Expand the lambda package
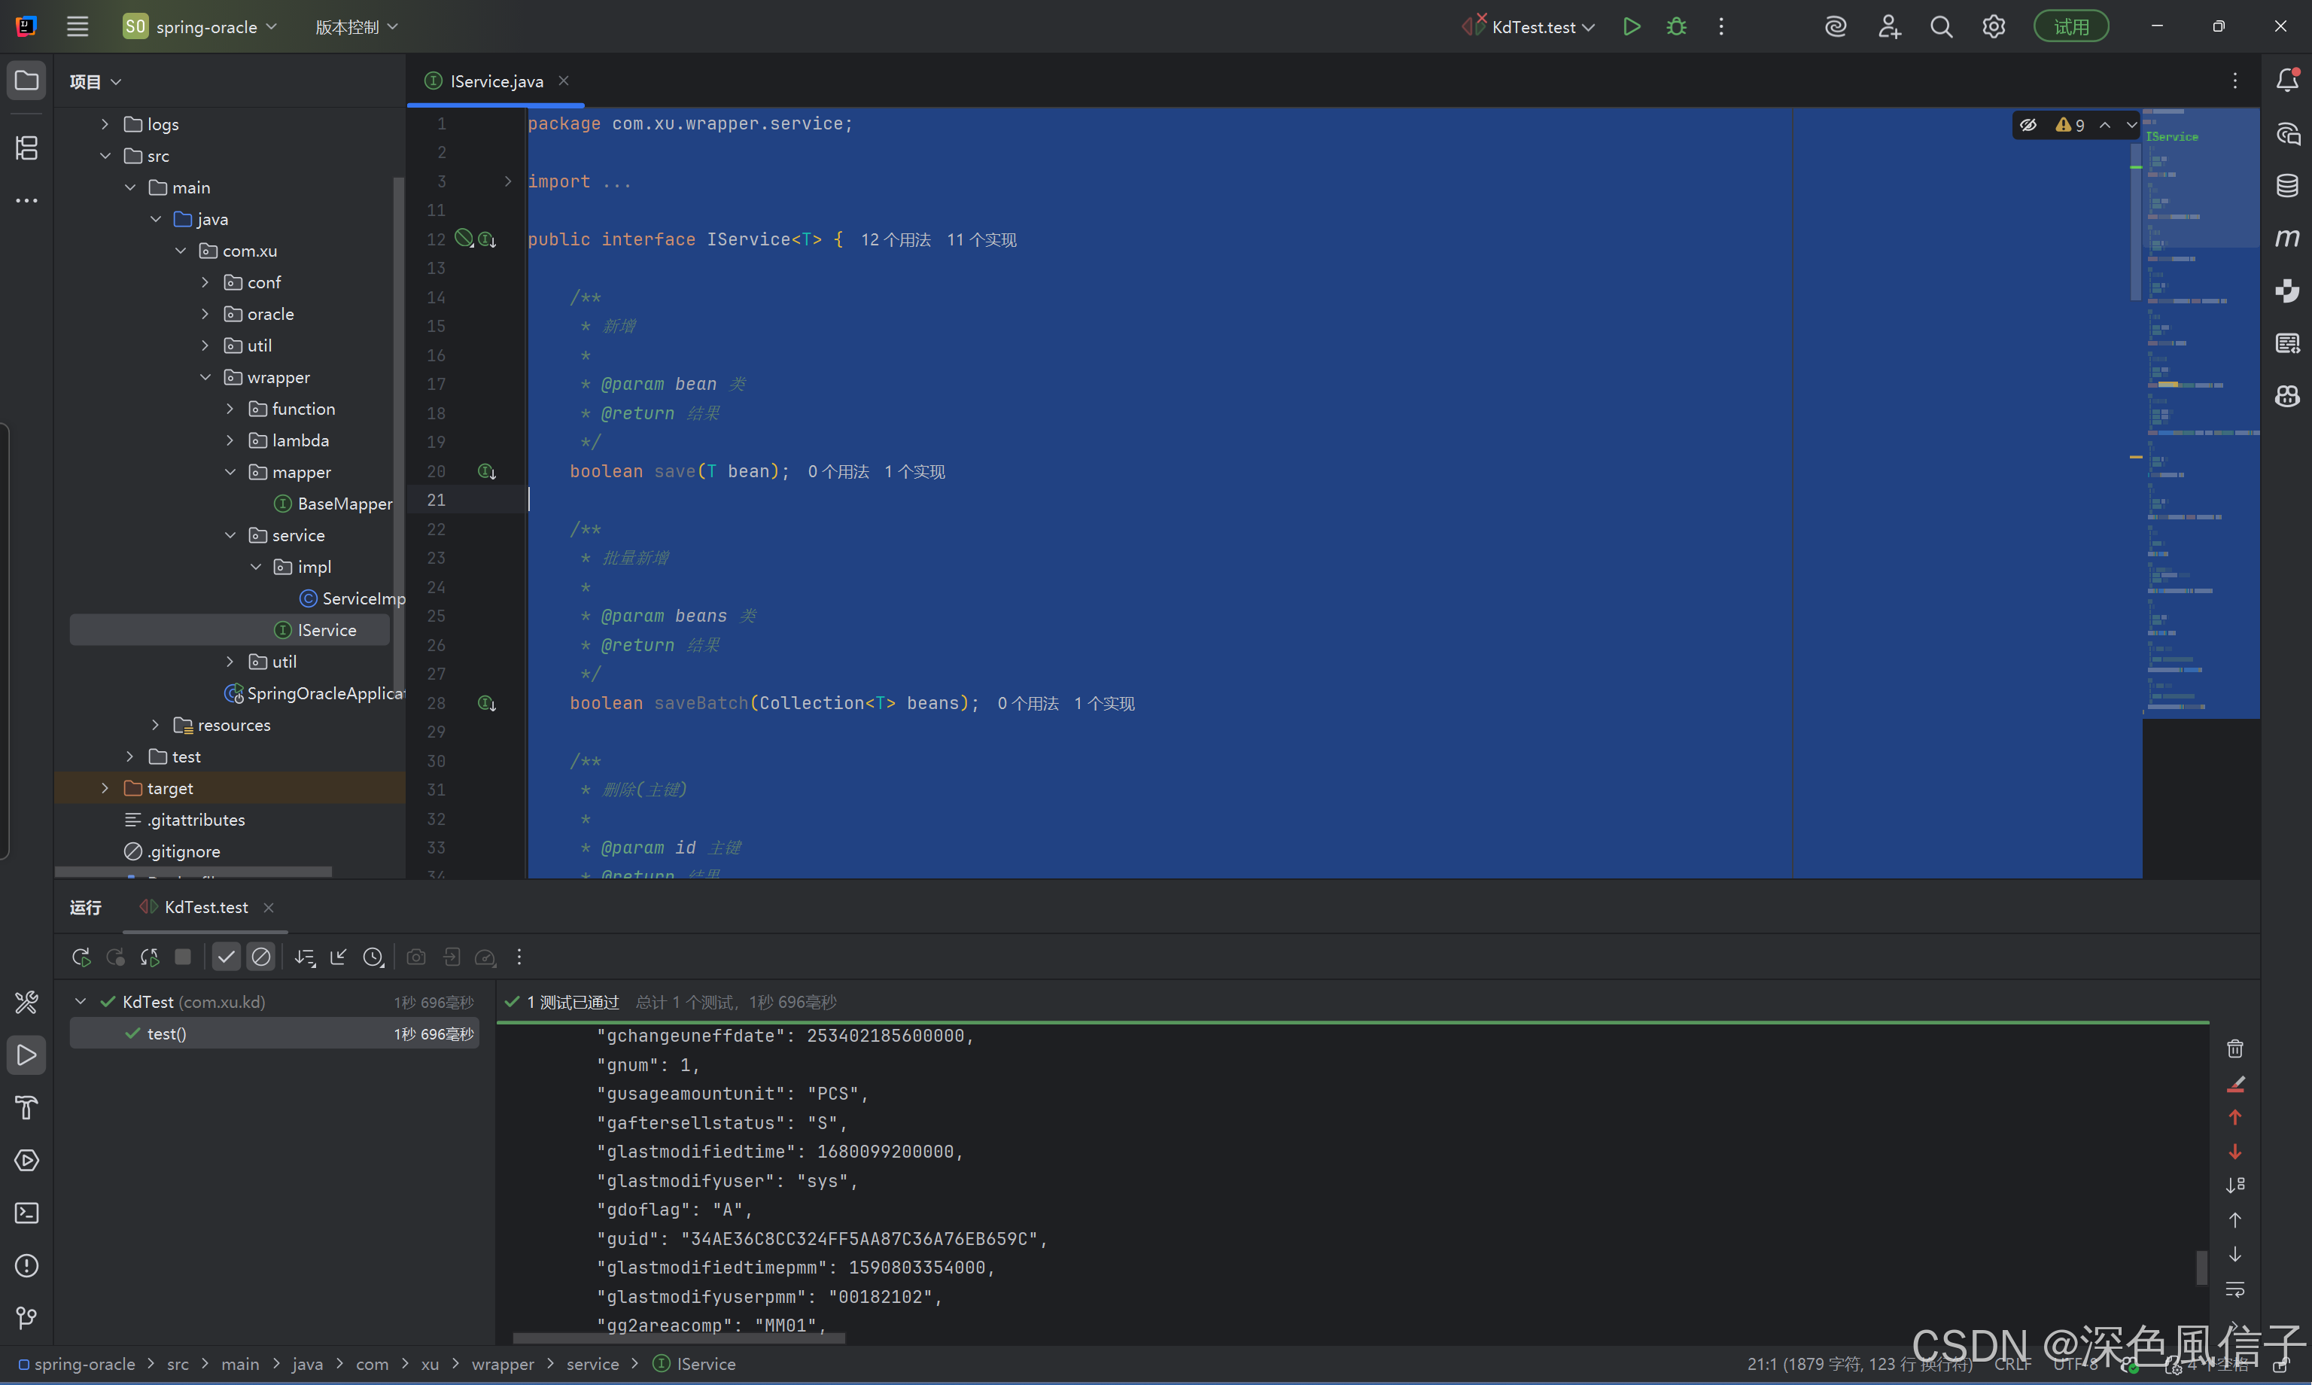This screenshot has width=2312, height=1385. [x=230, y=440]
